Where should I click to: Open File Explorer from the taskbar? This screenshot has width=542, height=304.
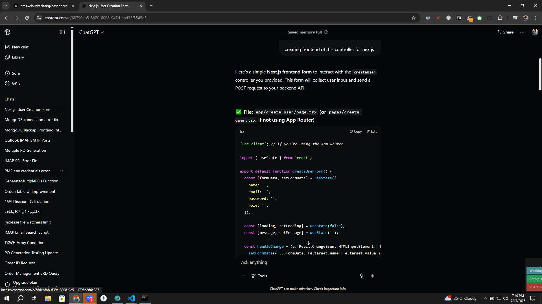coord(48,298)
